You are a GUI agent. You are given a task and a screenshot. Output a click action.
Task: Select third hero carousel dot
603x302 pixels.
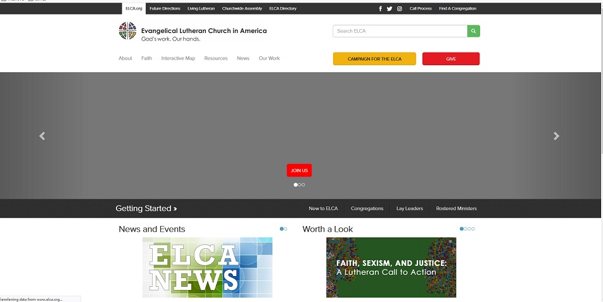tap(303, 185)
